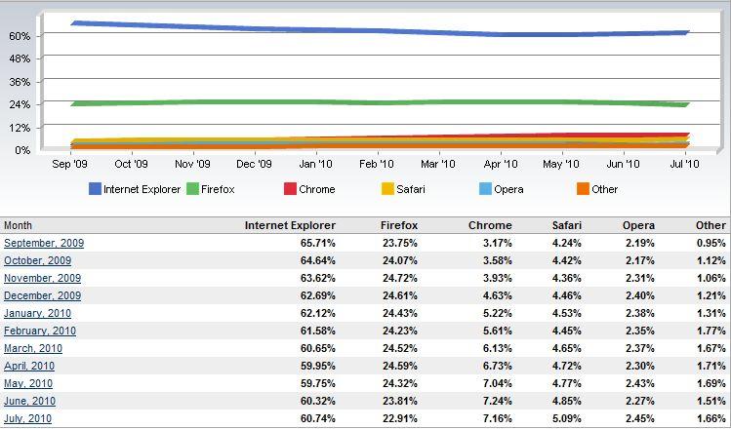
Task: Click the Jan '10 axis label
Action: (315, 164)
